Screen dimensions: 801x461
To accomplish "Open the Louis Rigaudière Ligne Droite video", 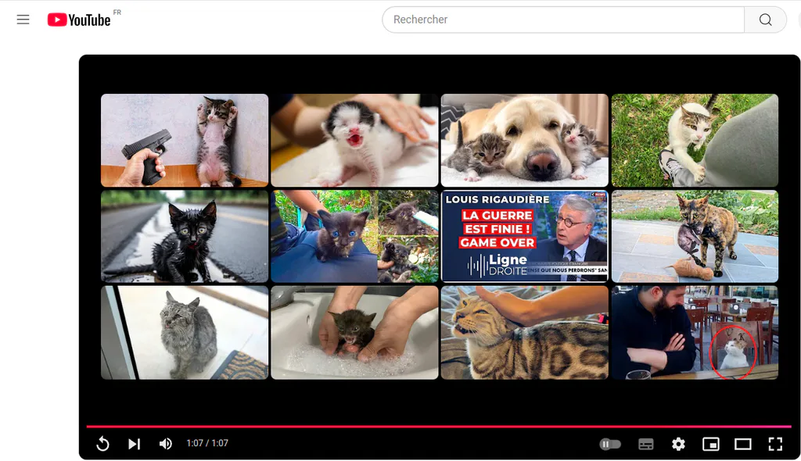I will [525, 237].
